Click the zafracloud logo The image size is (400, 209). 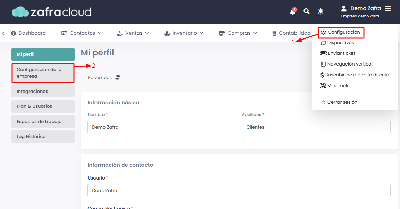pyautogui.click(x=51, y=12)
